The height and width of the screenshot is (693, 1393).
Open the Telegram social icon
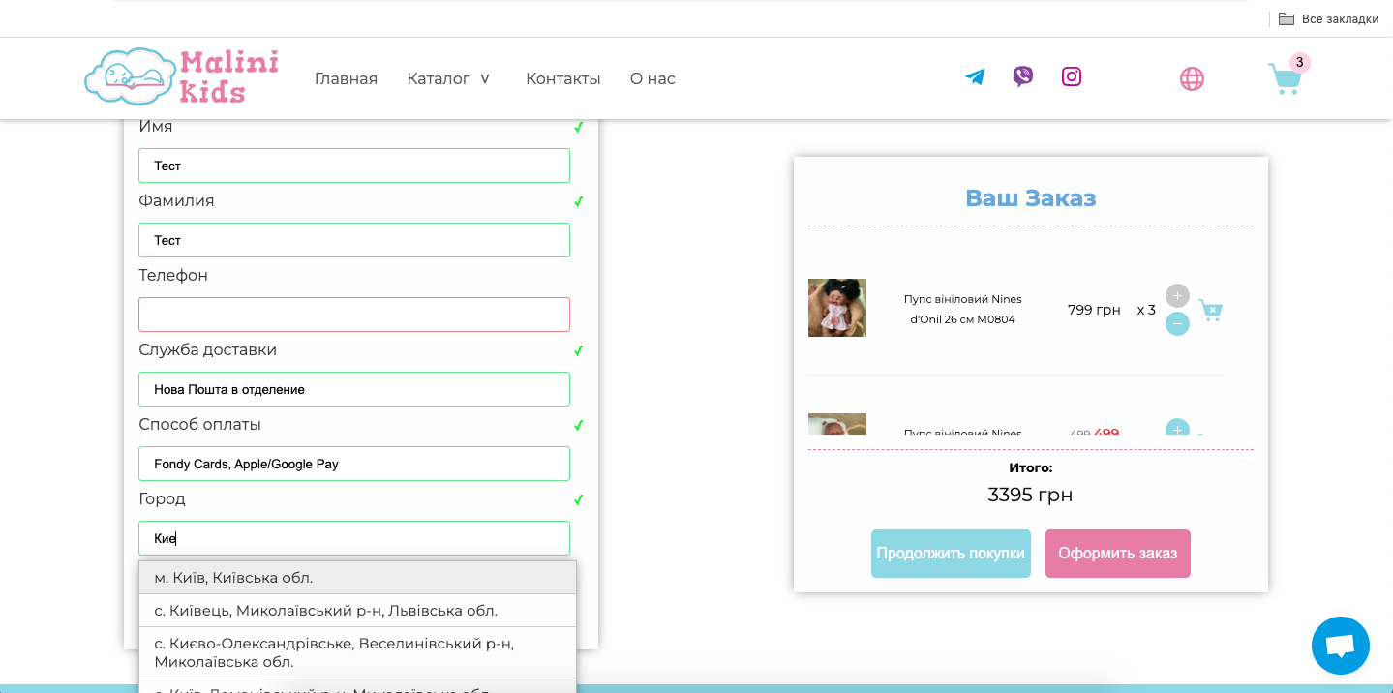975,77
